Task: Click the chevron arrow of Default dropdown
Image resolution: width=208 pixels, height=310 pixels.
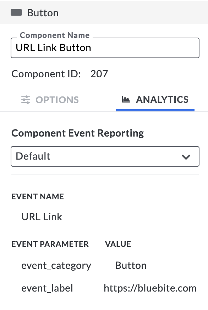Action: 186,157
